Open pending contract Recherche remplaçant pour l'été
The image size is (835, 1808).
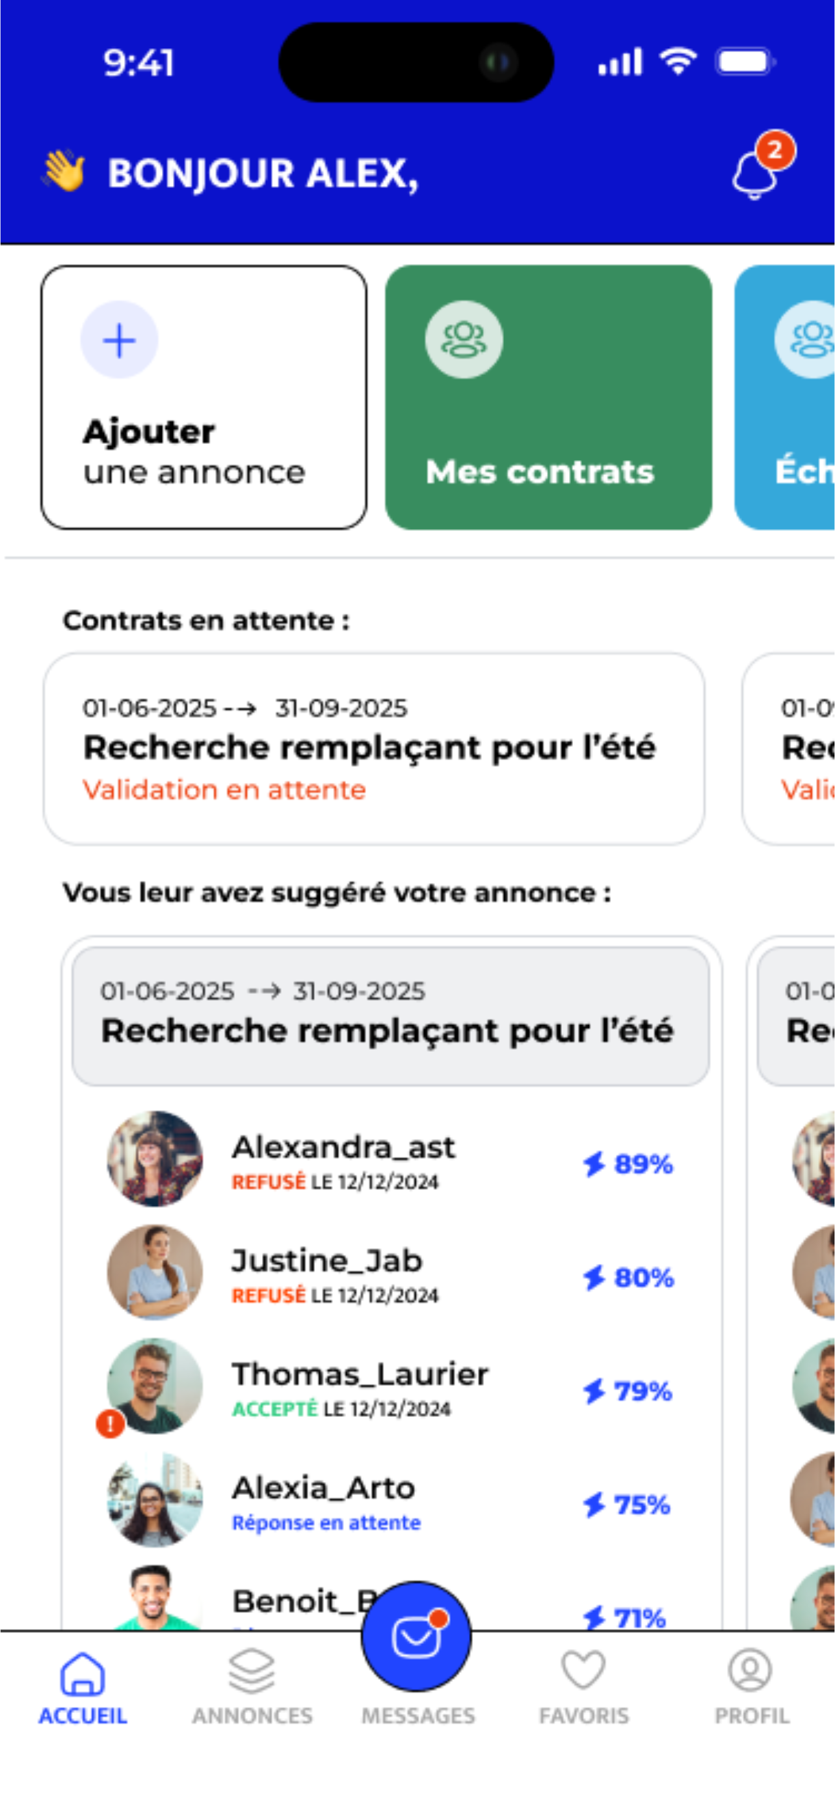(374, 749)
